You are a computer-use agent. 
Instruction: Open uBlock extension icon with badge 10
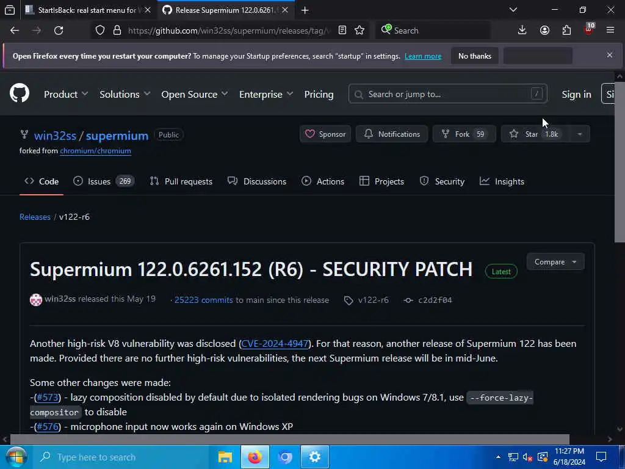(x=589, y=29)
